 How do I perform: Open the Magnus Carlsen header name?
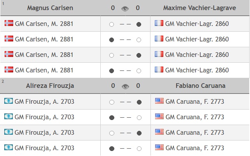(49, 8)
